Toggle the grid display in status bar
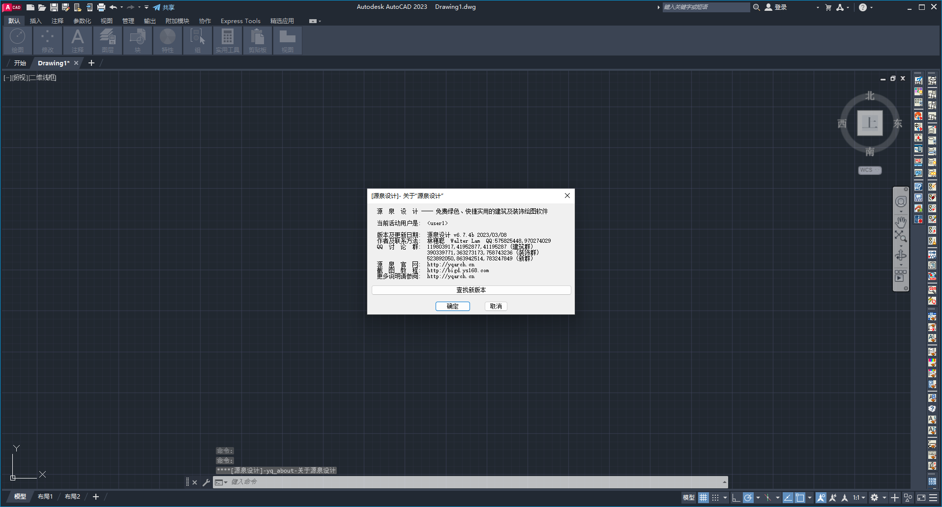Image resolution: width=942 pixels, height=507 pixels. pyautogui.click(x=704, y=498)
